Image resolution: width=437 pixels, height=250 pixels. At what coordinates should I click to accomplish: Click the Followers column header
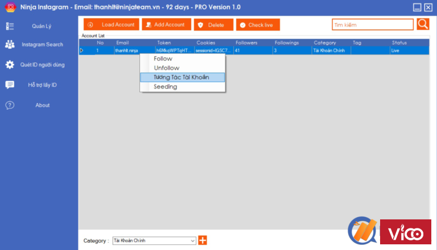[x=246, y=43]
